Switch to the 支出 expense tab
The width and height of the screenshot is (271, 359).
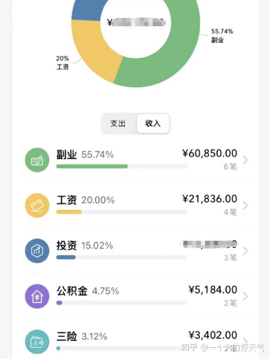point(118,124)
